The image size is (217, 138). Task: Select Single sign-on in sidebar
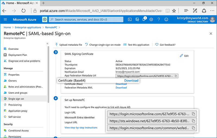point(16,99)
